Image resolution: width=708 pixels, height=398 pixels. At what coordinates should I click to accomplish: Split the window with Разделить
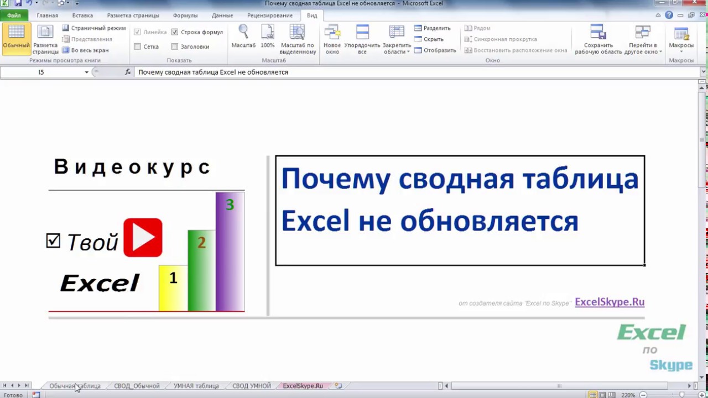(x=433, y=28)
